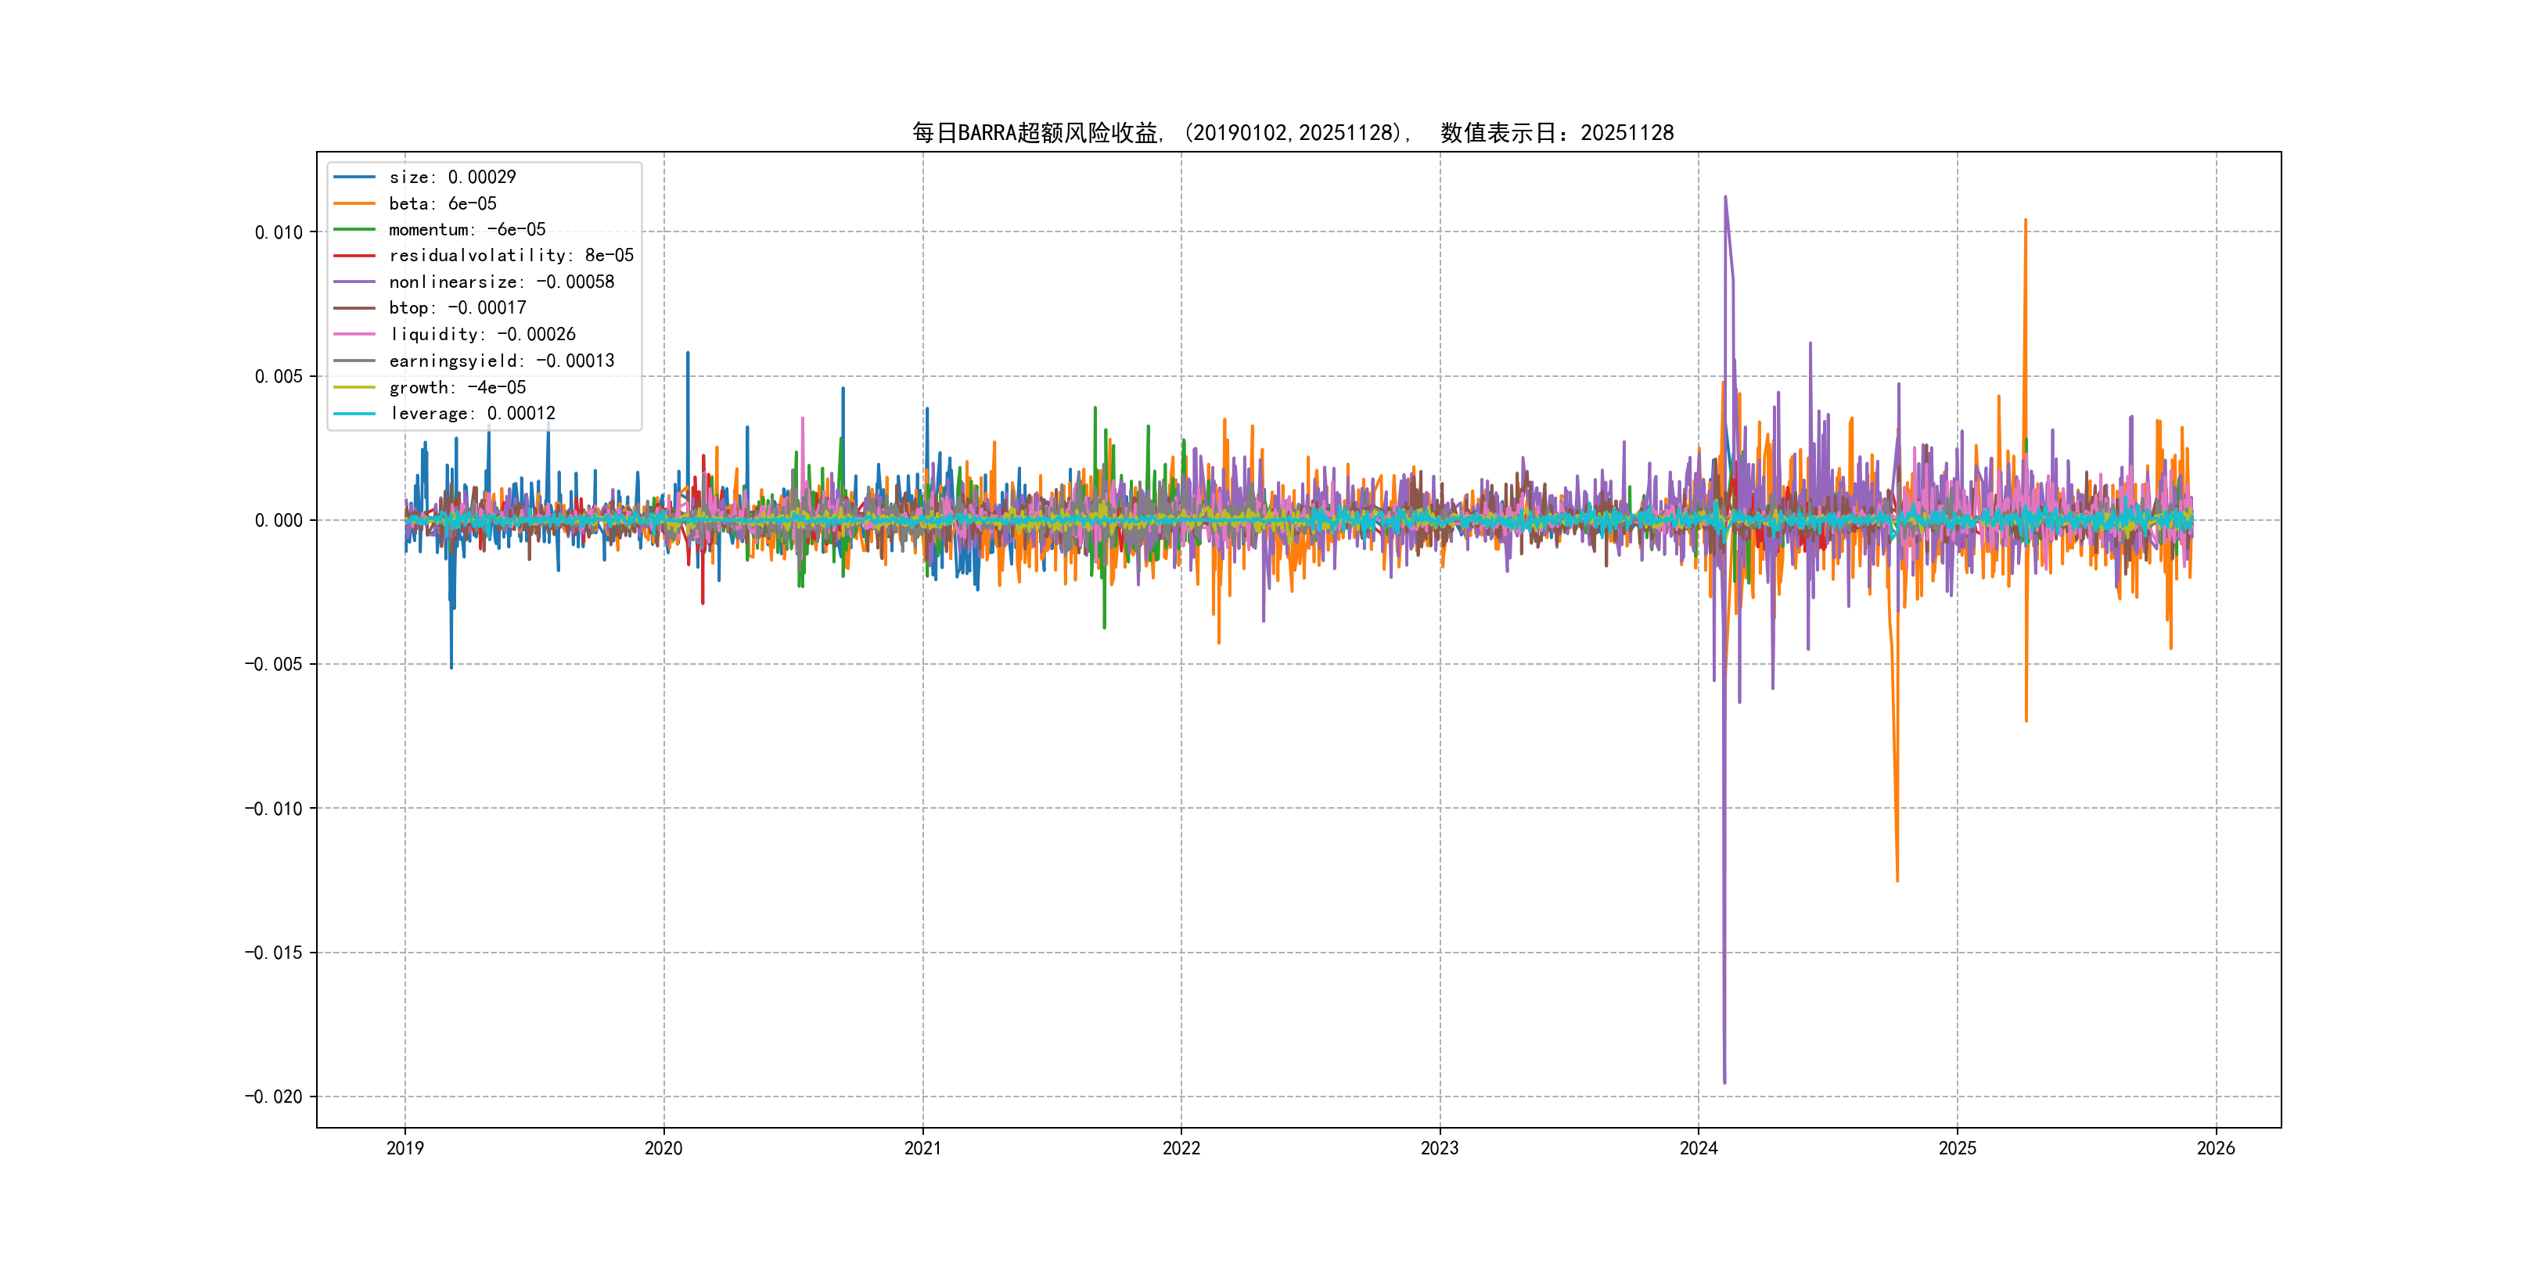Click the orange beta legend line swatch
2535x1267 pixels.
tap(354, 203)
